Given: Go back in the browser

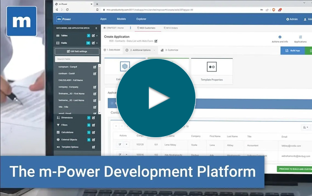Looking at the screenshot, I should click(x=57, y=10).
